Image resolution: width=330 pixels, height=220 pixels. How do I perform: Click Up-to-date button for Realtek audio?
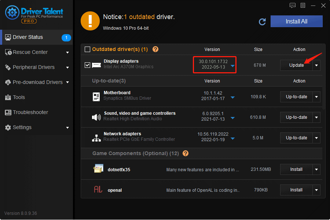coord(296,117)
